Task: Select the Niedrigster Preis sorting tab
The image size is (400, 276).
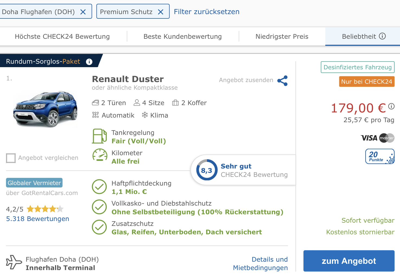Action: [282, 37]
